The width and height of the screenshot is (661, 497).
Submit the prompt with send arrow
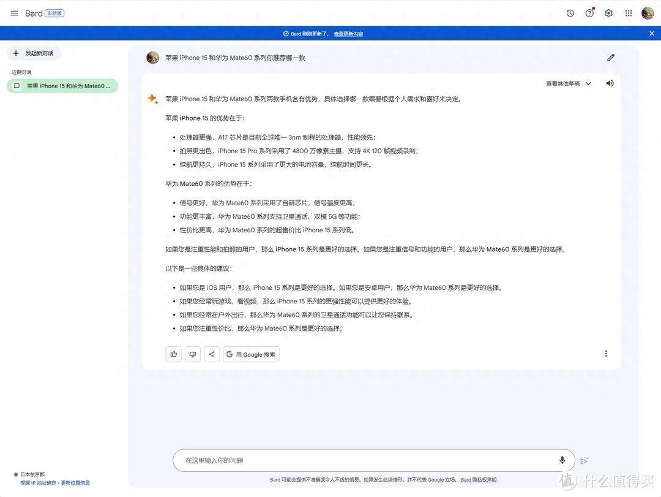click(584, 461)
